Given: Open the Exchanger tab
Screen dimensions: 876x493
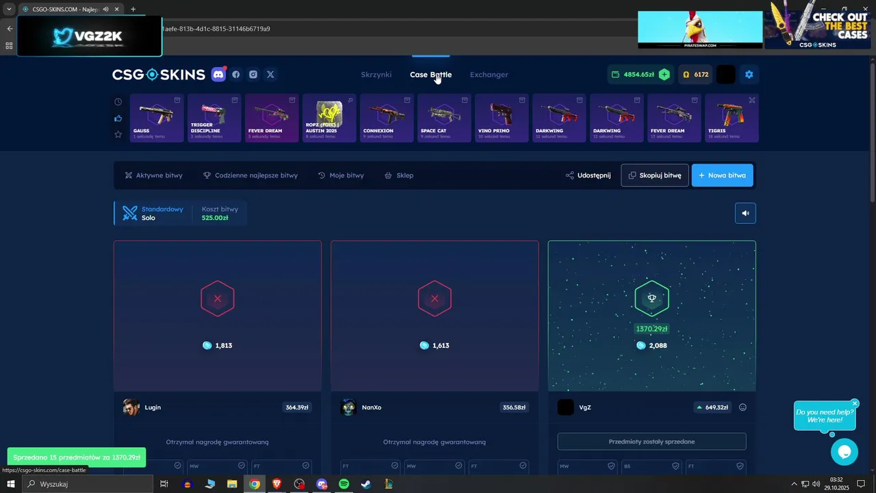Looking at the screenshot, I should click(489, 75).
